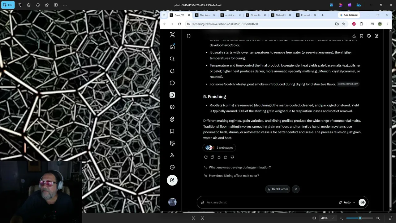The width and height of the screenshot is (396, 223).
Task: Open Verified badge icon in X sidebar
Action: click(172, 107)
